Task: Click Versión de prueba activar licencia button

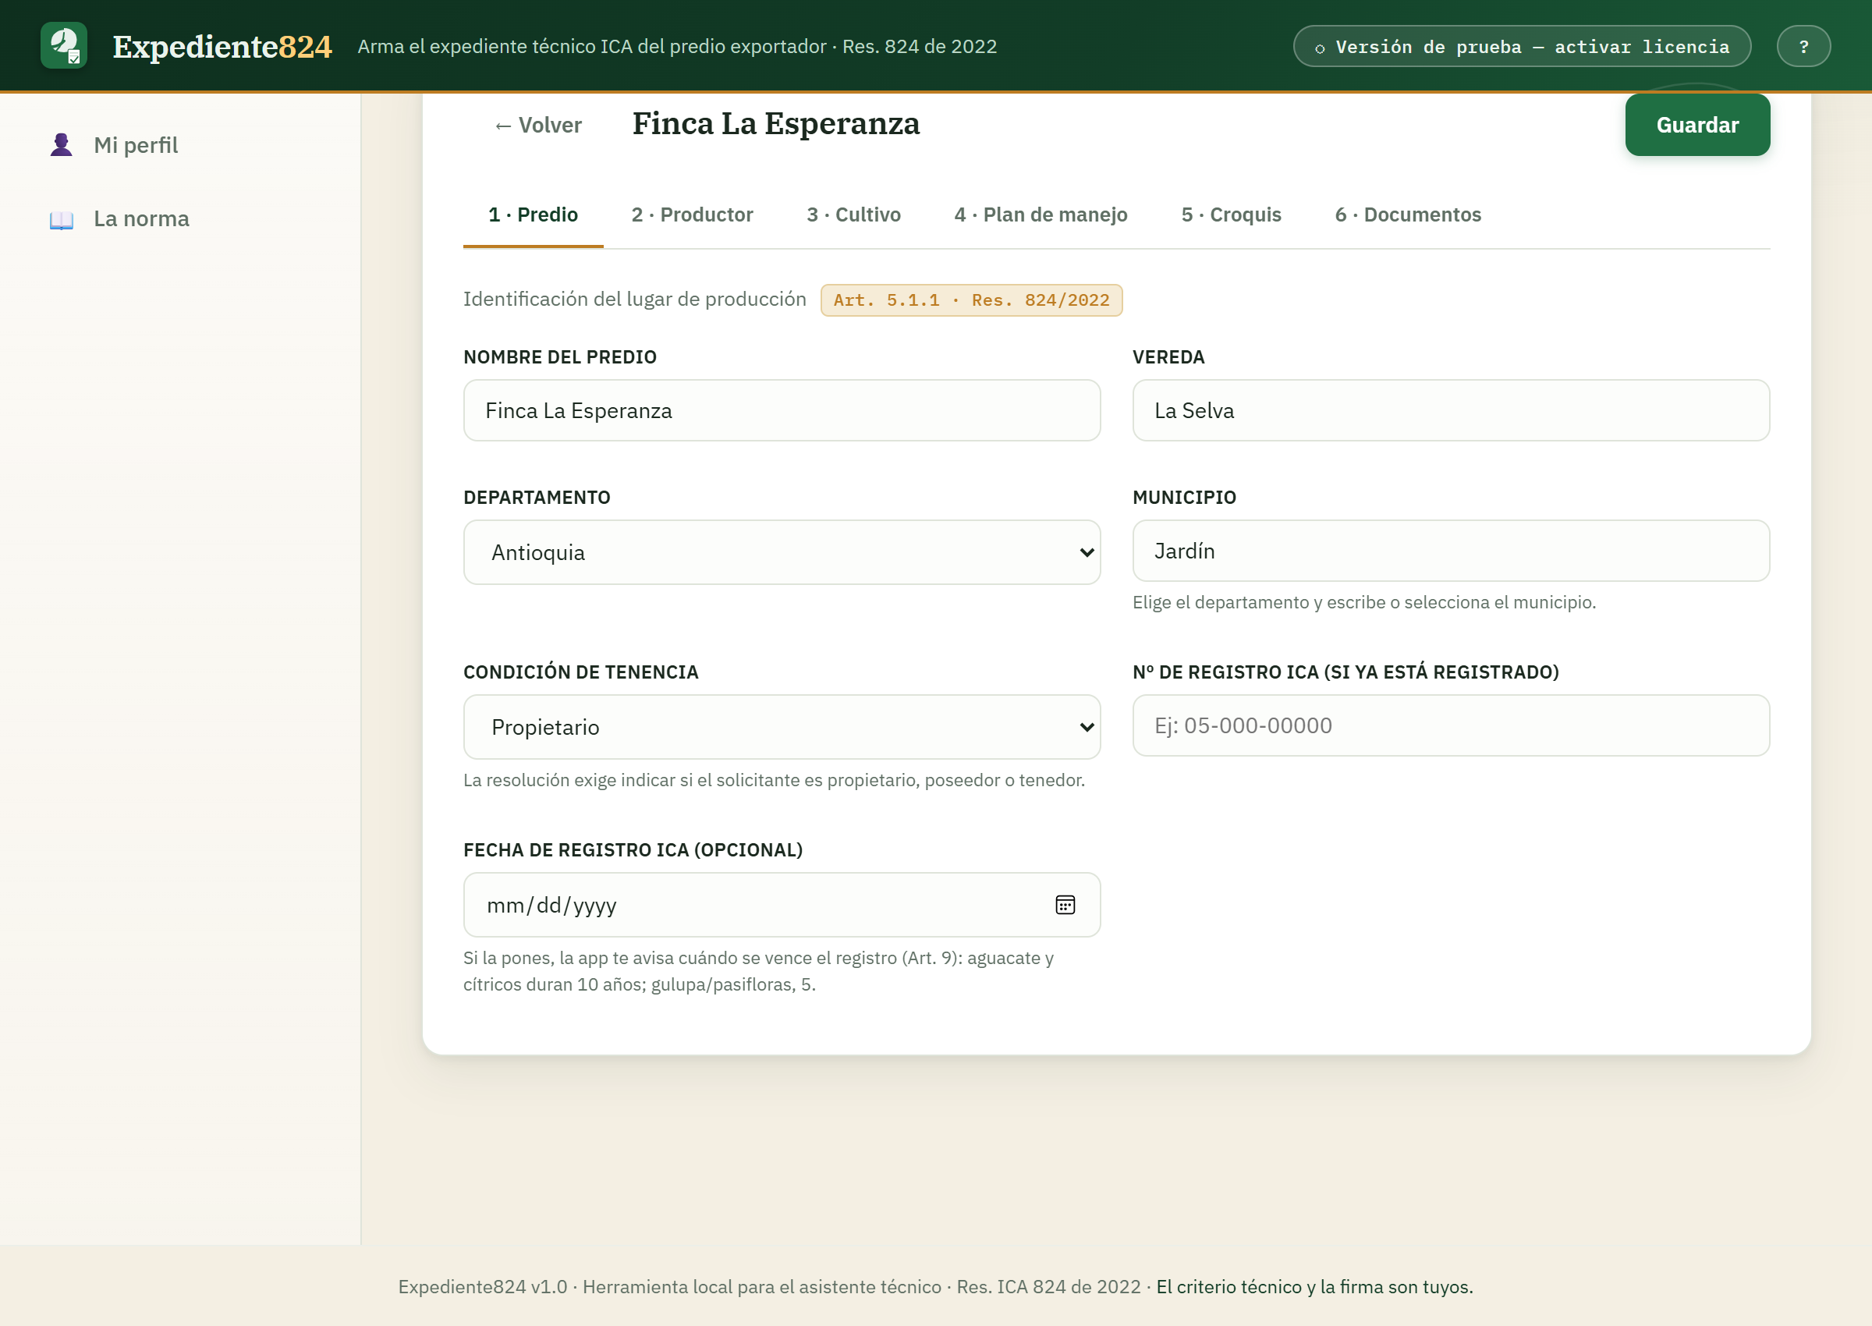Action: [x=1522, y=47]
